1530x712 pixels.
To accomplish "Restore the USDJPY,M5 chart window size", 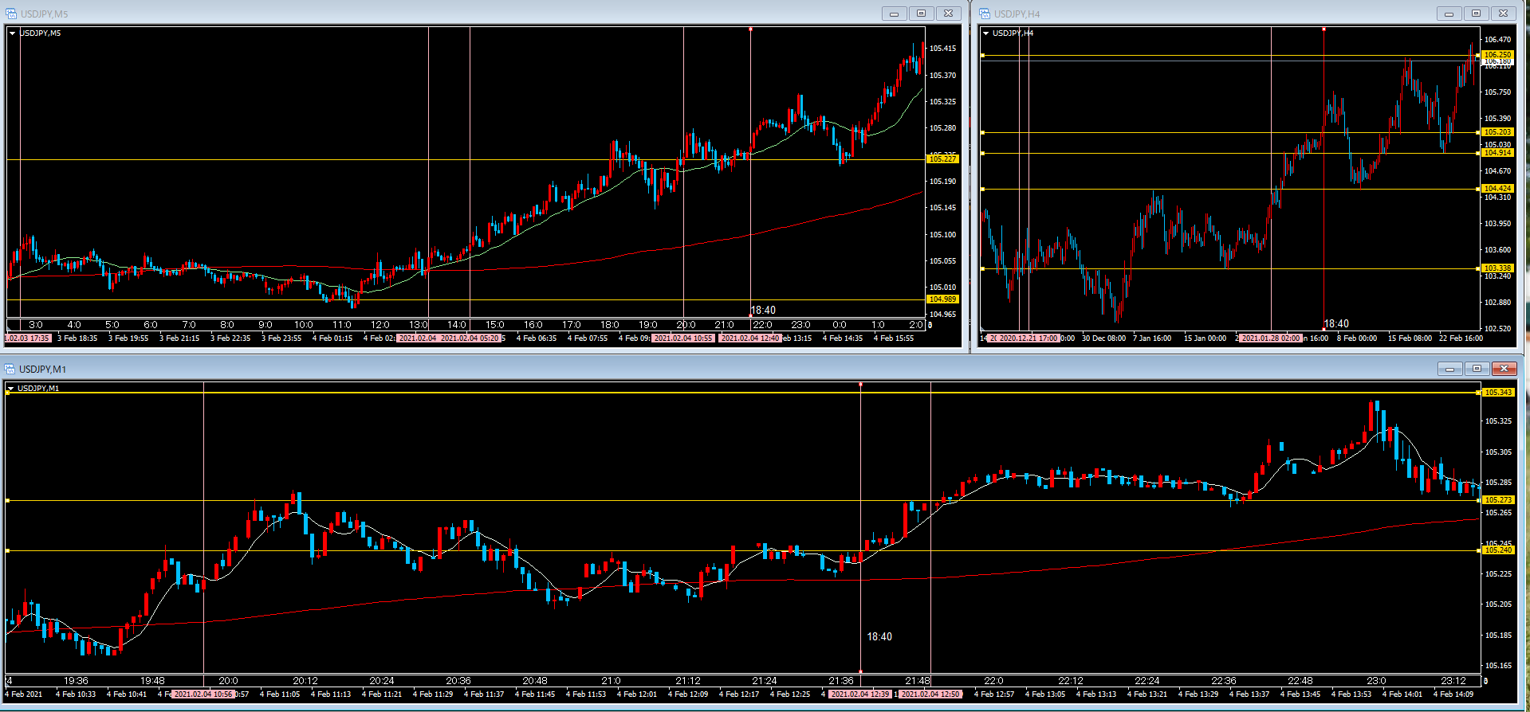I will [921, 14].
